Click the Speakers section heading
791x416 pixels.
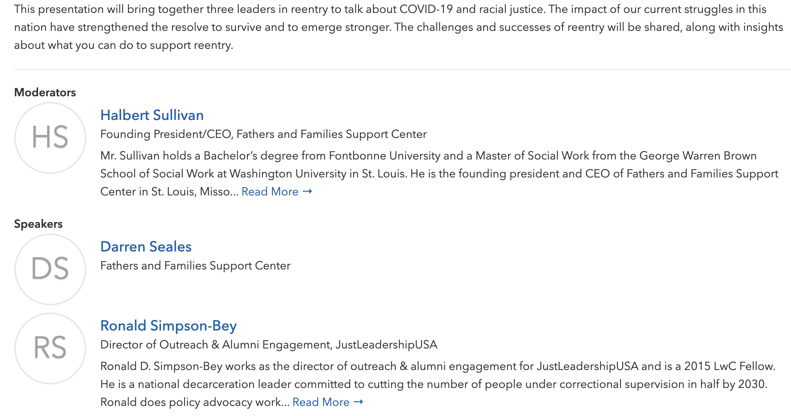point(38,224)
